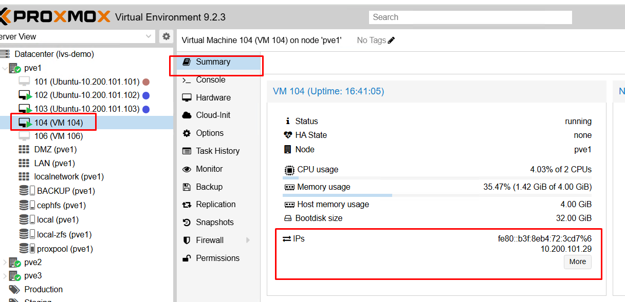The height and width of the screenshot is (302, 625).
Task: Click the fe80::b3f:8eb4:72:3cd7%6 address
Action: coord(544,238)
